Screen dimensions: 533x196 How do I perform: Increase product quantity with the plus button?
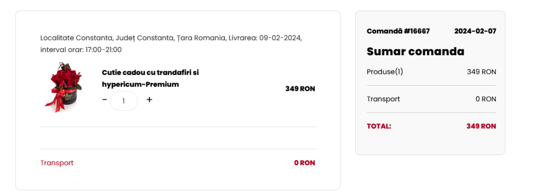149,99
